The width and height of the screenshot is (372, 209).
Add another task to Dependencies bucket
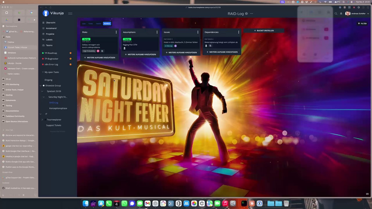(x=222, y=52)
